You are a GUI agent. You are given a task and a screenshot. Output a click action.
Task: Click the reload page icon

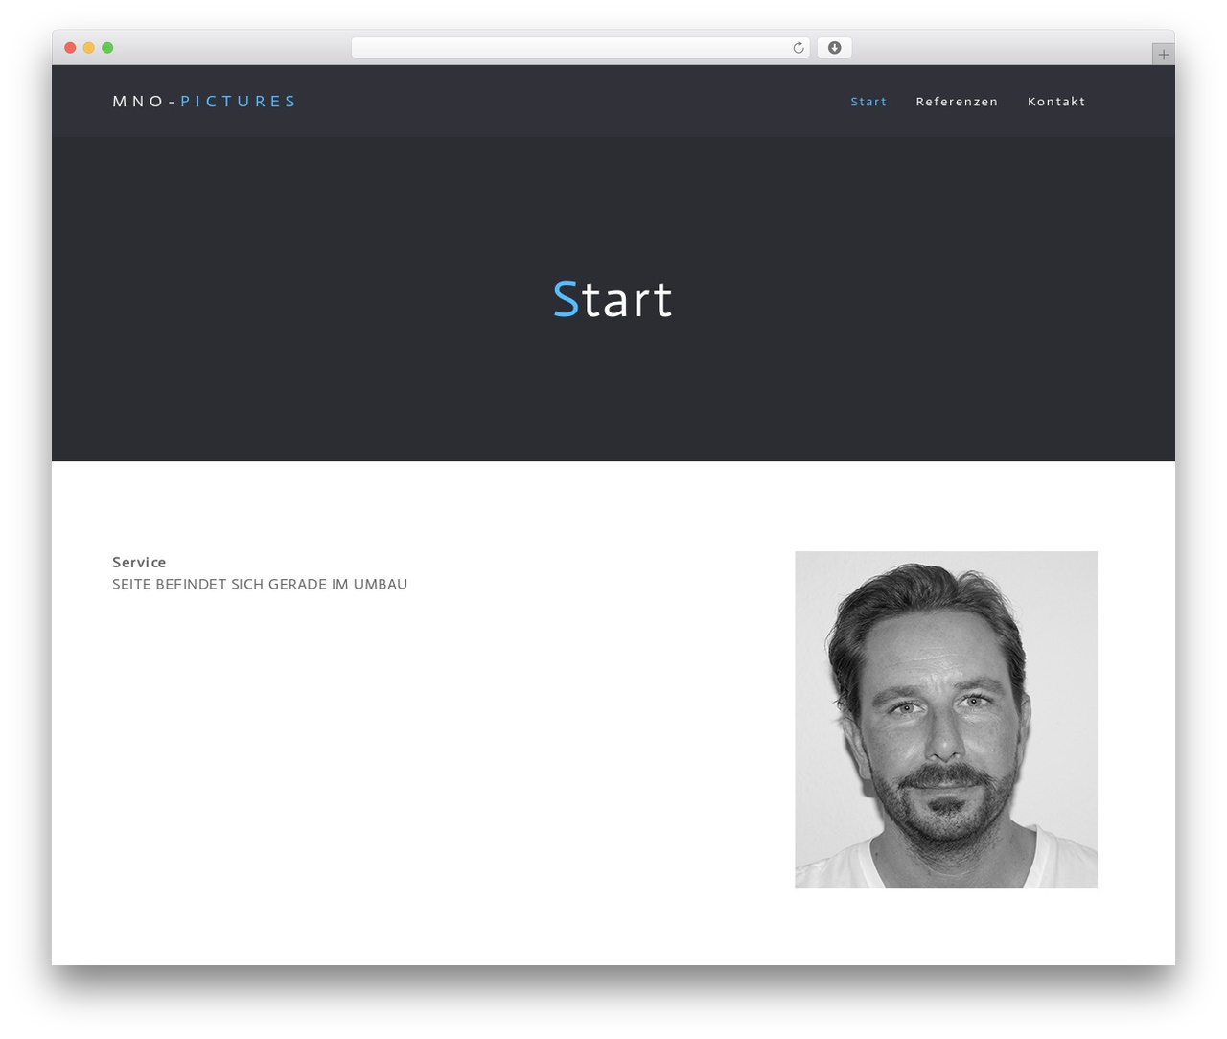point(798,48)
